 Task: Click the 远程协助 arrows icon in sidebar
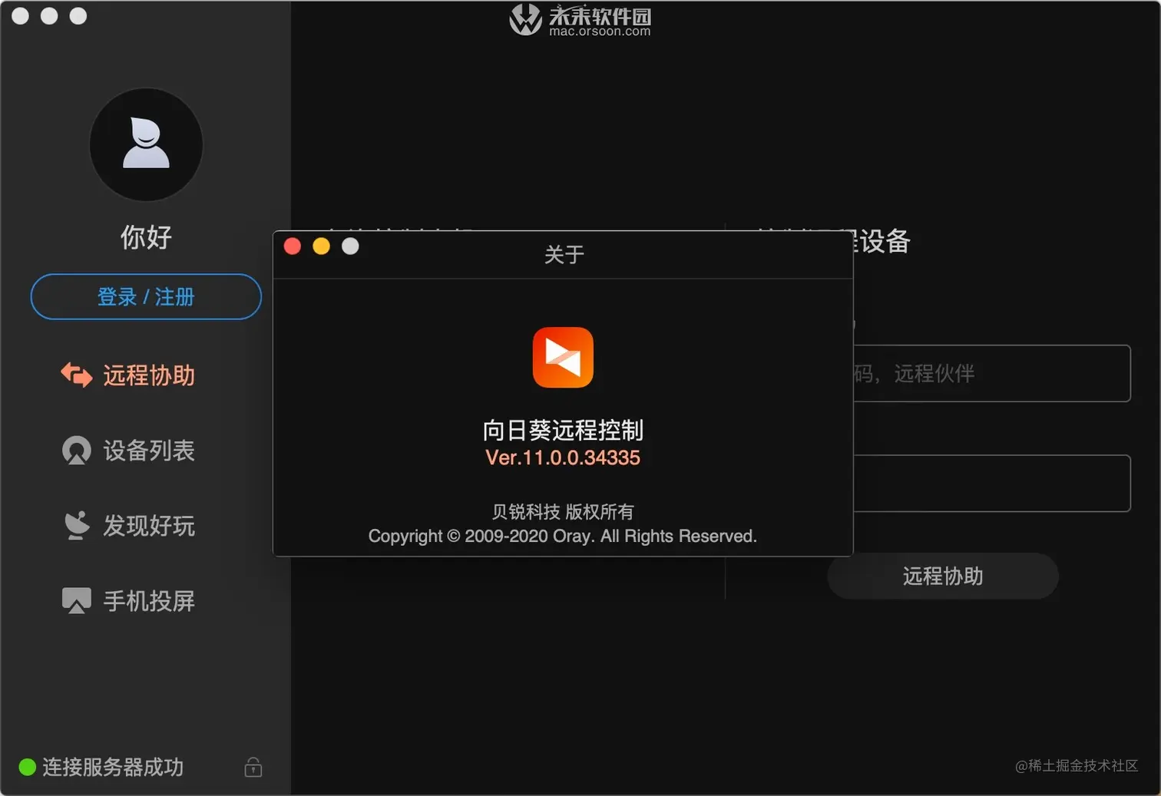coord(77,375)
